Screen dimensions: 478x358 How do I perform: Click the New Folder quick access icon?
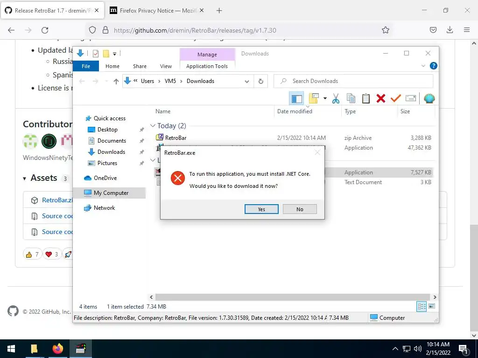(x=106, y=54)
